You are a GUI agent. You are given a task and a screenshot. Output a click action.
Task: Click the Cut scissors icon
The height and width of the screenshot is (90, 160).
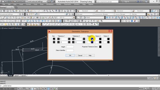pyautogui.click(x=20, y=11)
